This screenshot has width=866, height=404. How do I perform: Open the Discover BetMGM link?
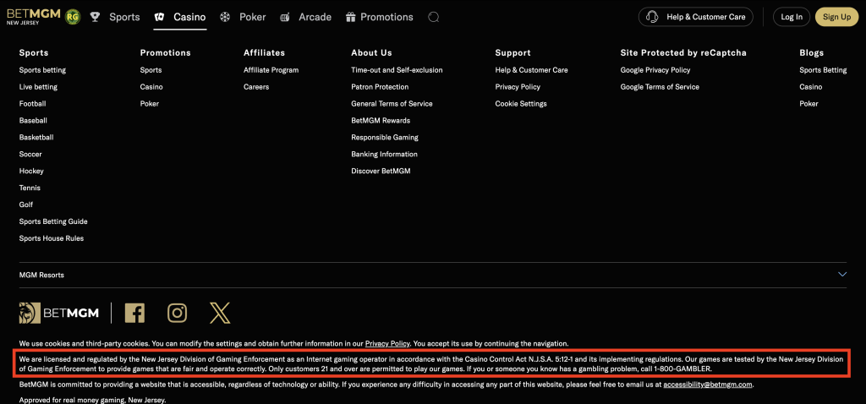click(x=381, y=171)
